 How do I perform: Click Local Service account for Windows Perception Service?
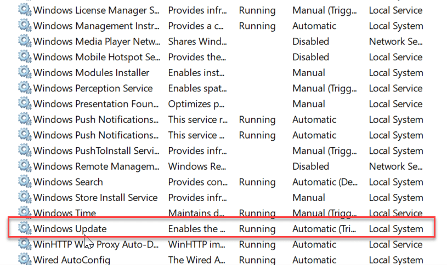pos(395,88)
